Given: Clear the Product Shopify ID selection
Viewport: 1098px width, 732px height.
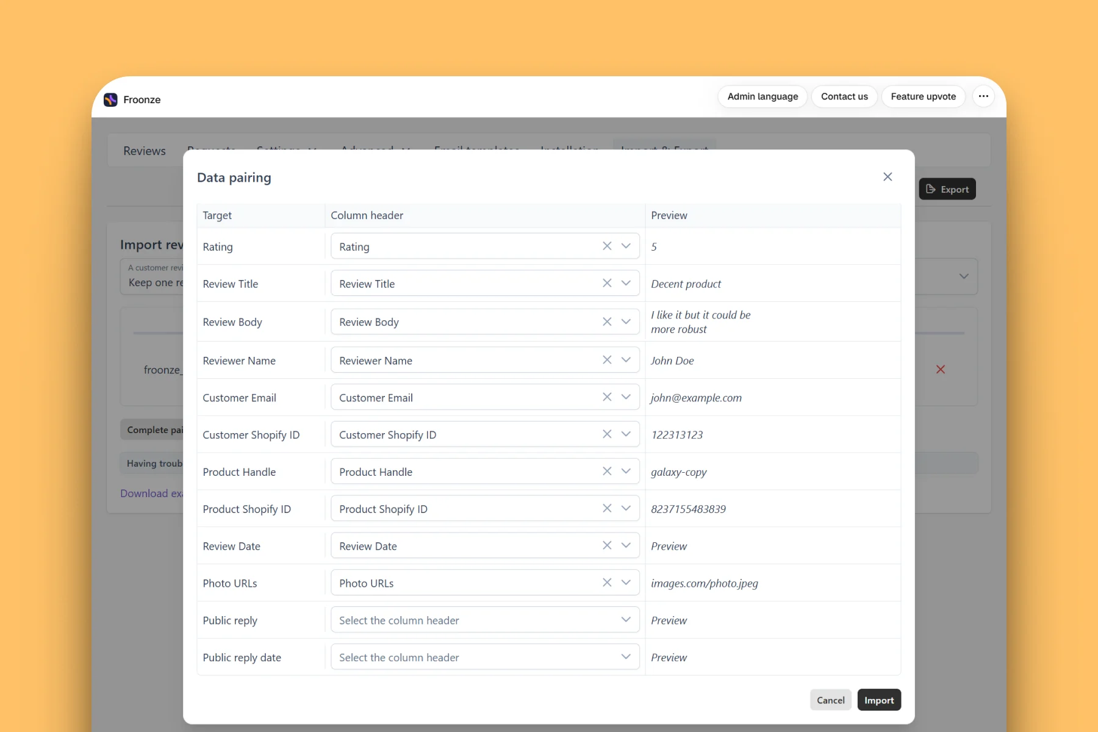Looking at the screenshot, I should (x=607, y=508).
